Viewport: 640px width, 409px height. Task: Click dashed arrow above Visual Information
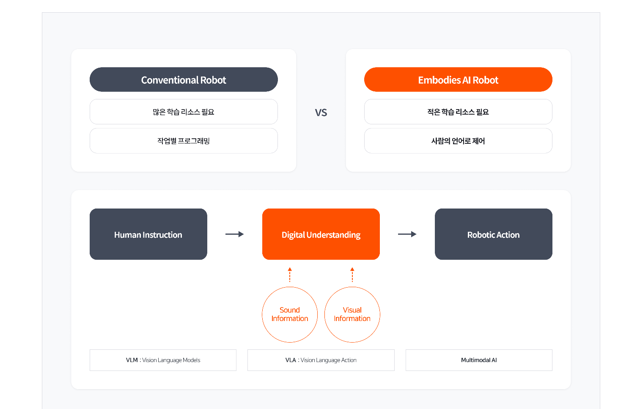click(x=352, y=274)
